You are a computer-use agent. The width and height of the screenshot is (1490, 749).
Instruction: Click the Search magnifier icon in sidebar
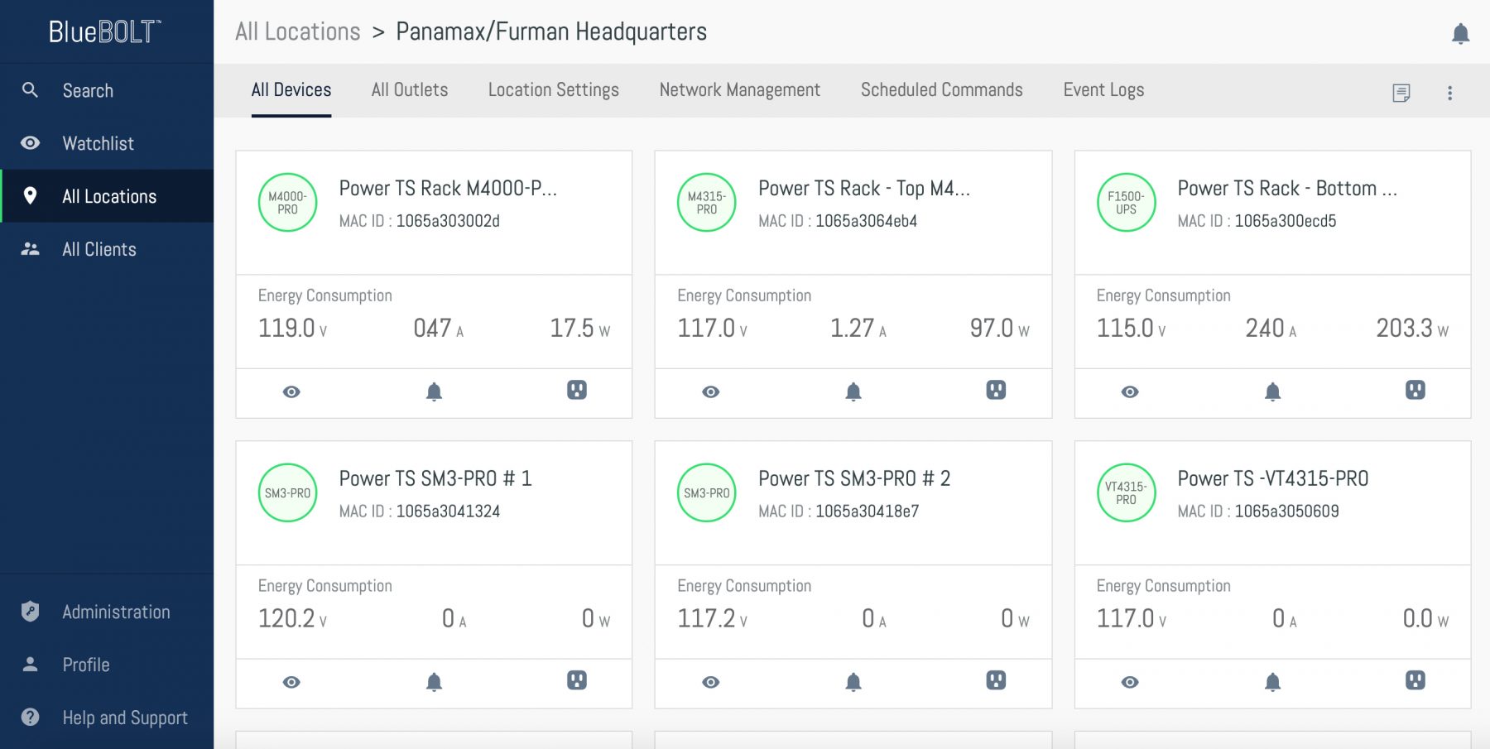[30, 90]
